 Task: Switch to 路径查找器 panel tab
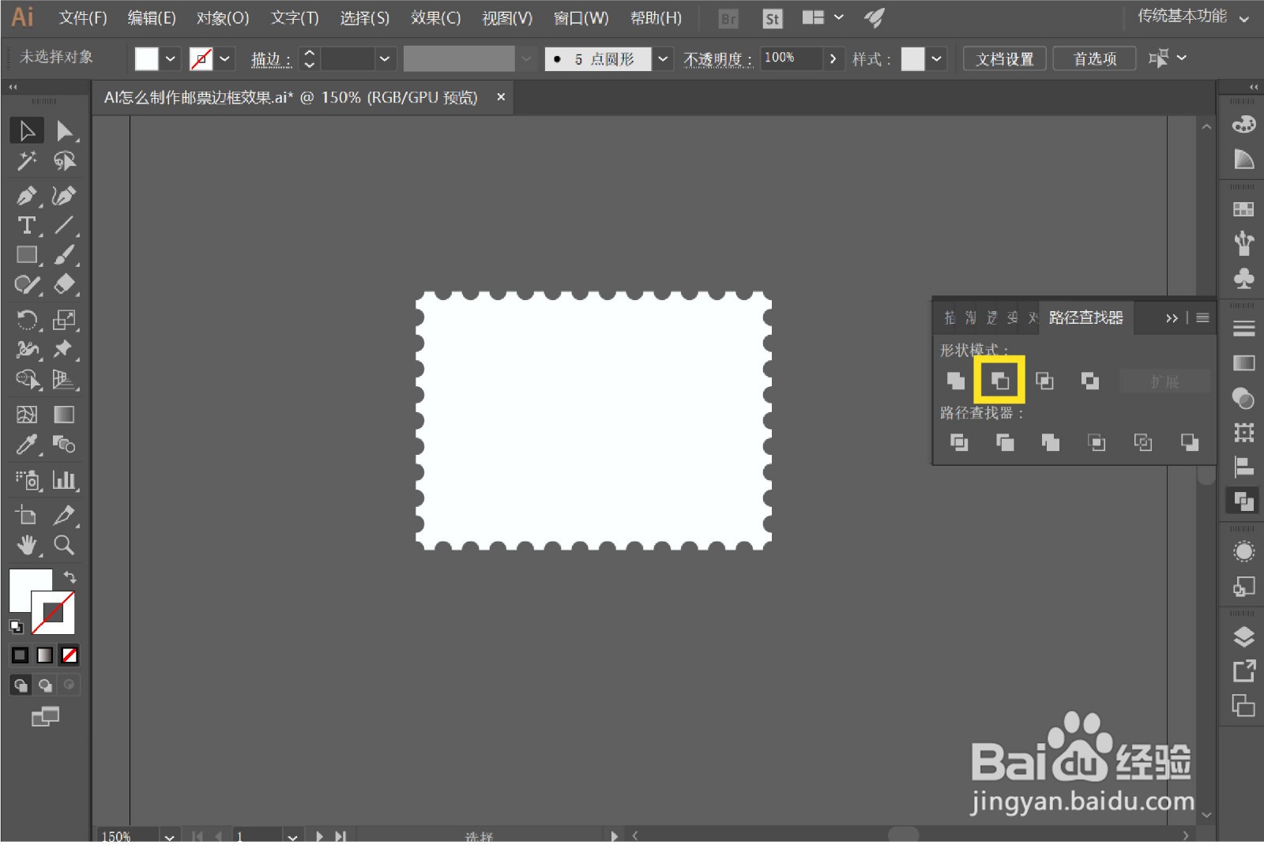[1085, 317]
